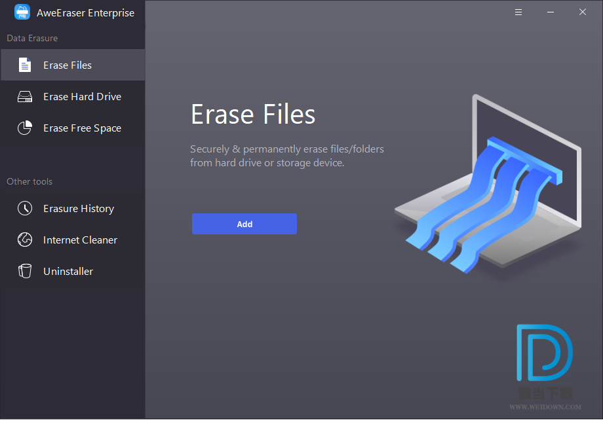Click the 'Securely & permanently erase' description text

[287, 156]
